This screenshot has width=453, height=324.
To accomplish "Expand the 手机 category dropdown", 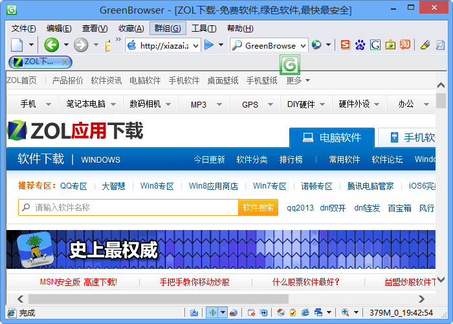I will (x=49, y=104).
